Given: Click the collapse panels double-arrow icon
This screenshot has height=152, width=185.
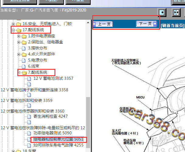Looking at the screenshot, I should (x=176, y=12).
